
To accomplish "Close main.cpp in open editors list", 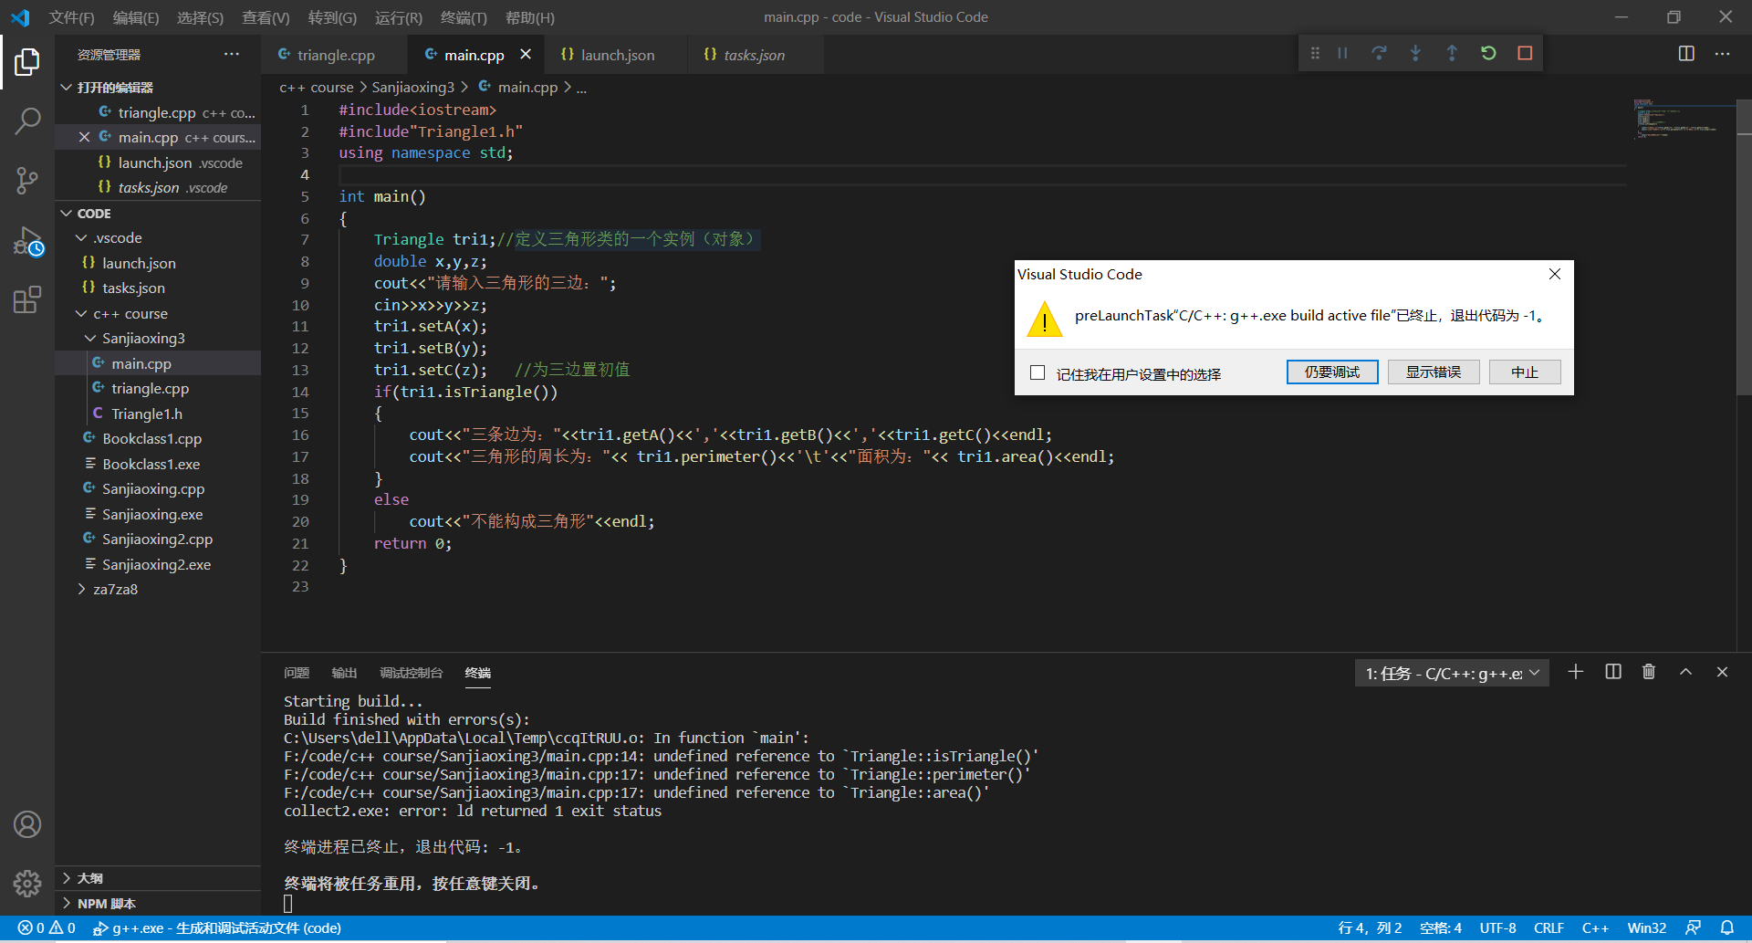I will pos(84,137).
